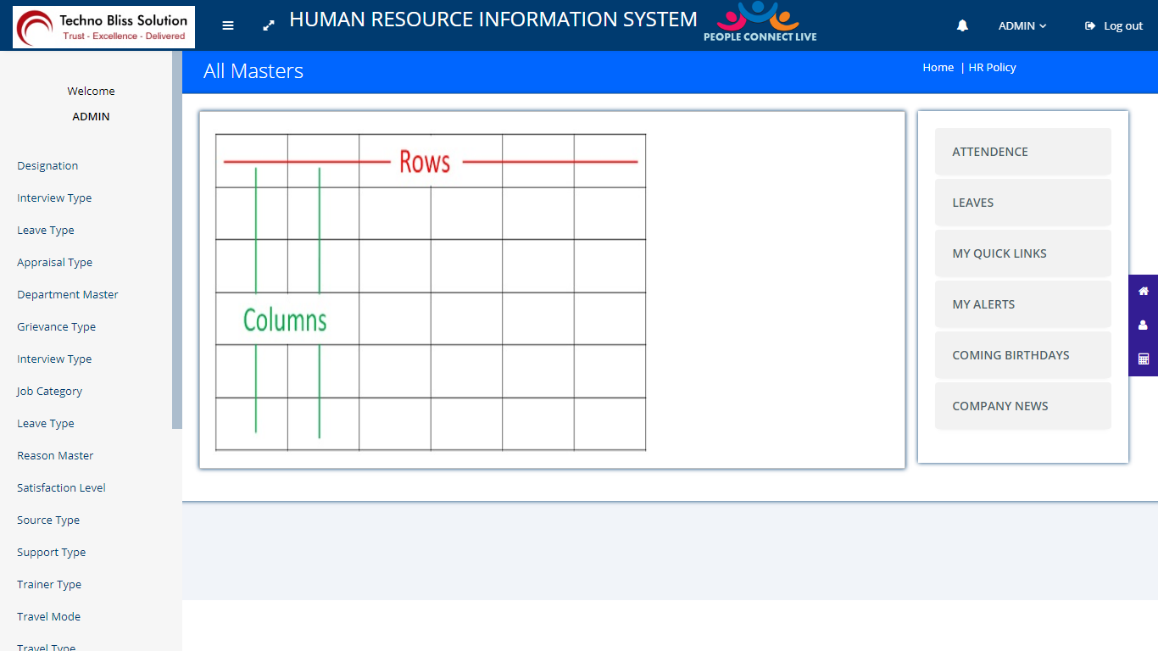Go to Home breadcrumb link
The width and height of the screenshot is (1158, 651).
(x=938, y=68)
